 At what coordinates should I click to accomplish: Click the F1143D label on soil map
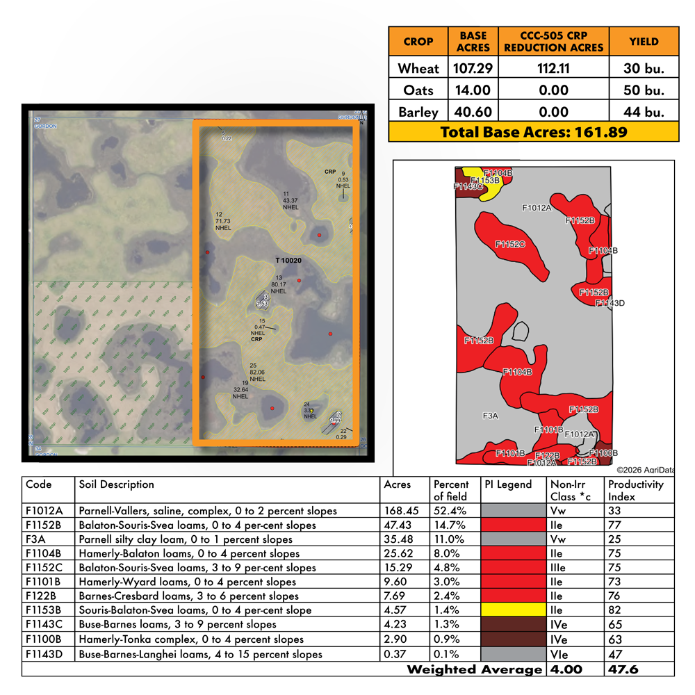coord(610,303)
